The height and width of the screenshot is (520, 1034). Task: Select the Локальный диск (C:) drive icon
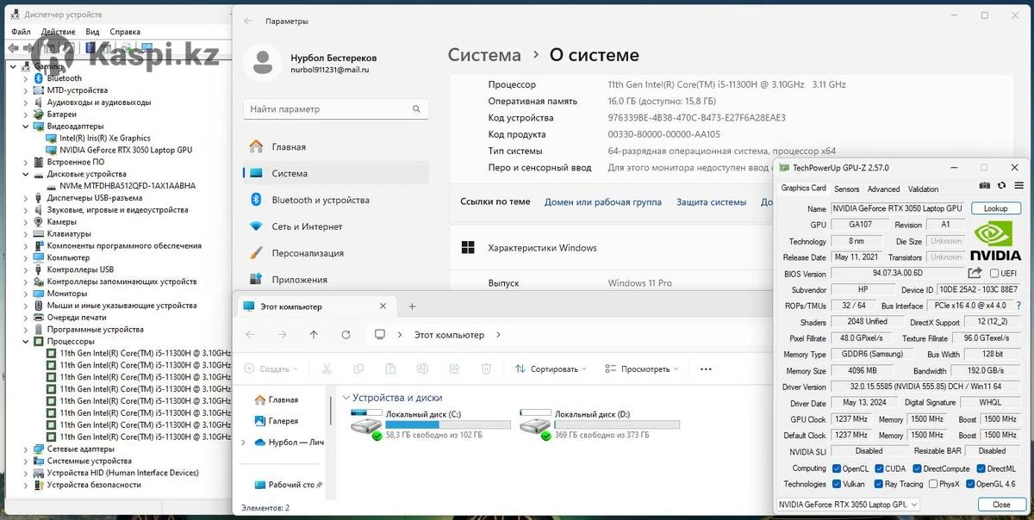coord(366,423)
